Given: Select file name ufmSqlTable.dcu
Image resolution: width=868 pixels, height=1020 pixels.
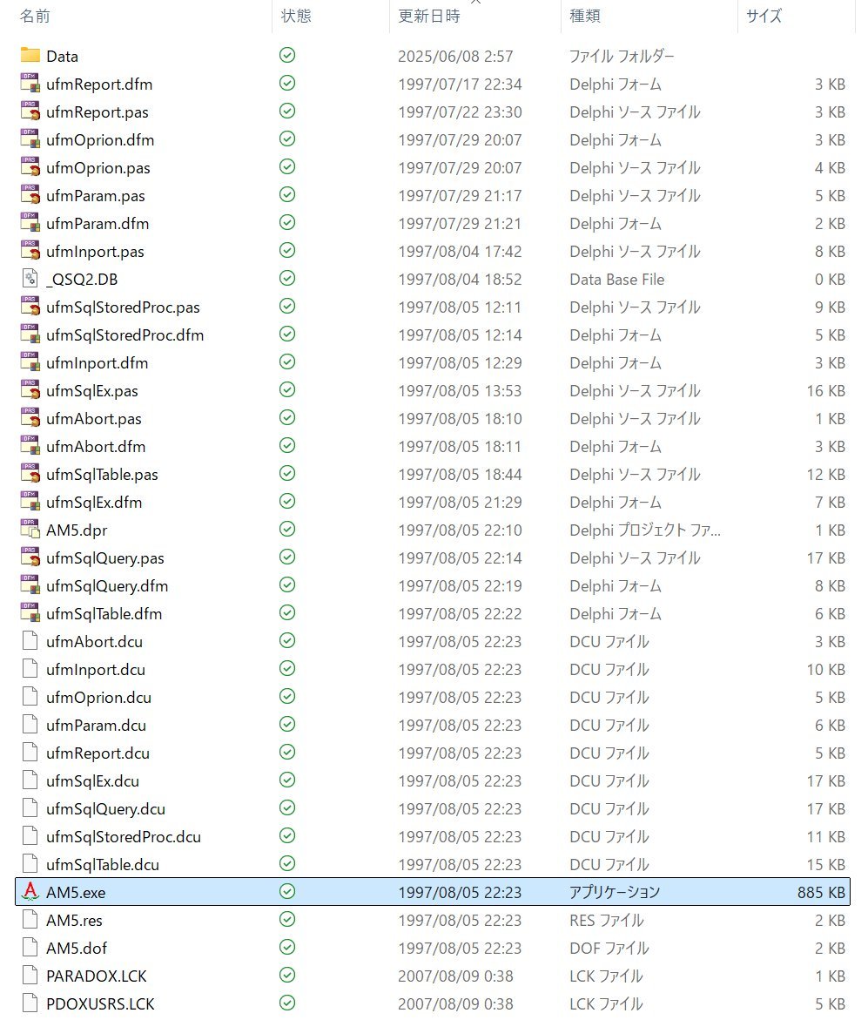Looking at the screenshot, I should [x=103, y=865].
